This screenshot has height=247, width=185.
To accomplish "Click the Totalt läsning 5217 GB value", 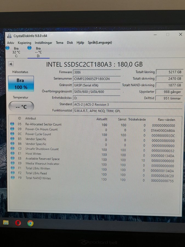I will [x=169, y=72].
